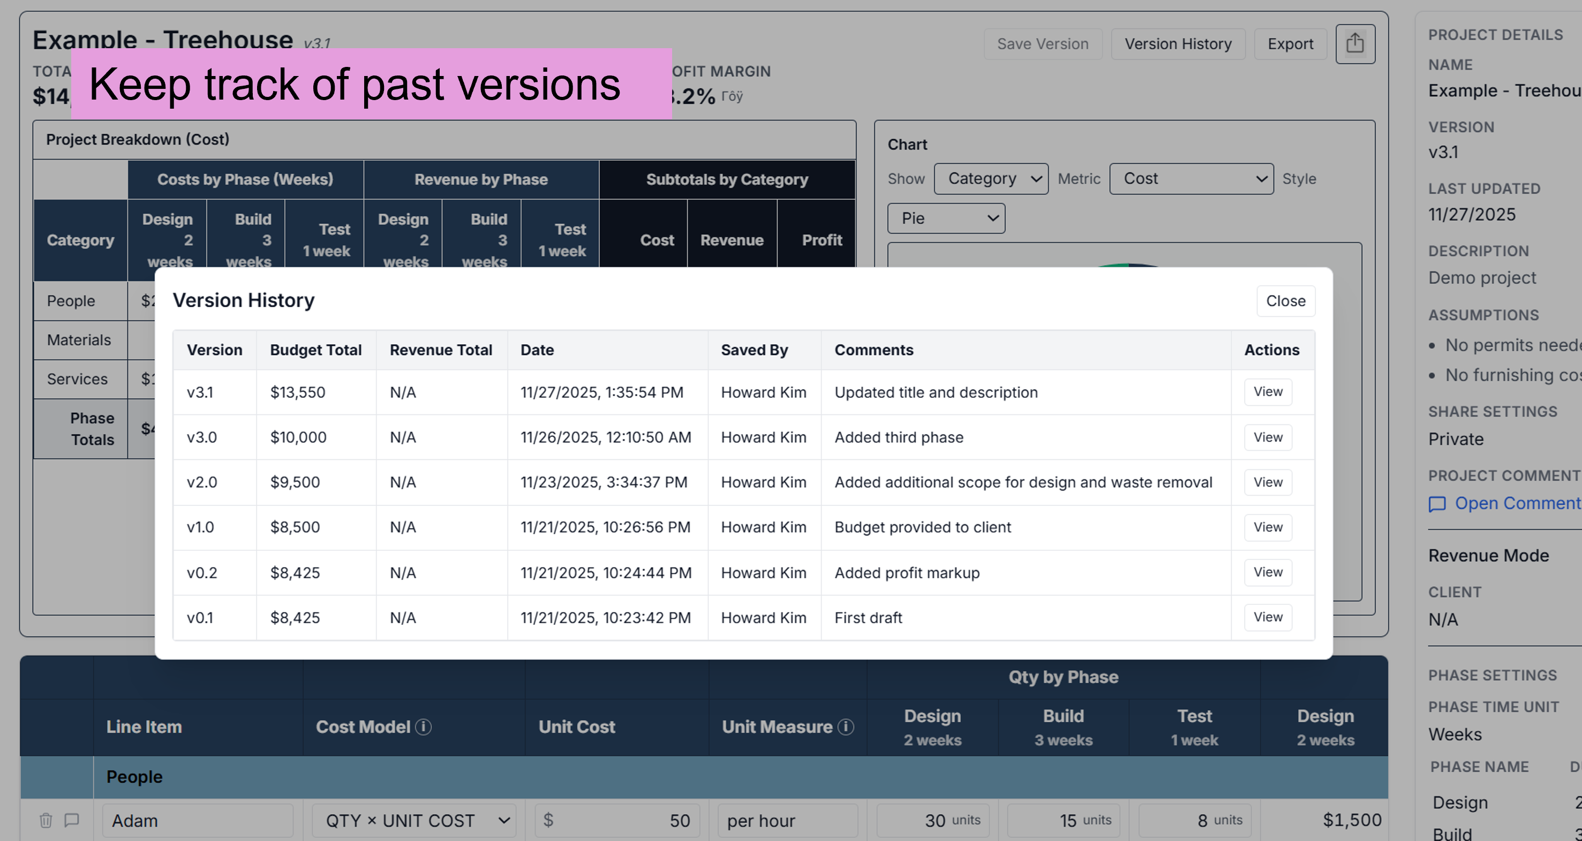Click the Save Version button
The height and width of the screenshot is (841, 1582).
point(1042,43)
